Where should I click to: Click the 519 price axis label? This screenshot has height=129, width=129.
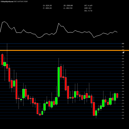123,56
